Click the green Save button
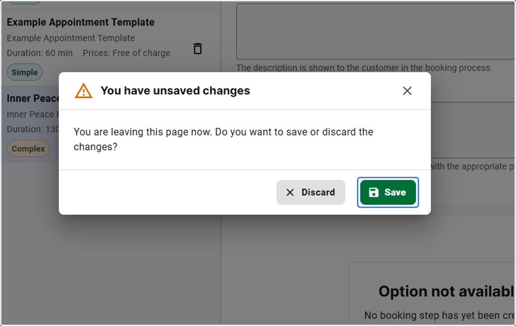This screenshot has height=326, width=516. (388, 192)
